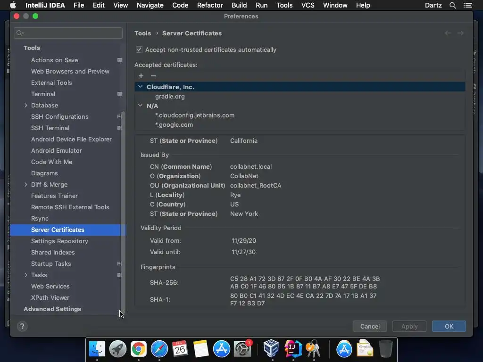Open Android Device File Explorer settings

71,140
